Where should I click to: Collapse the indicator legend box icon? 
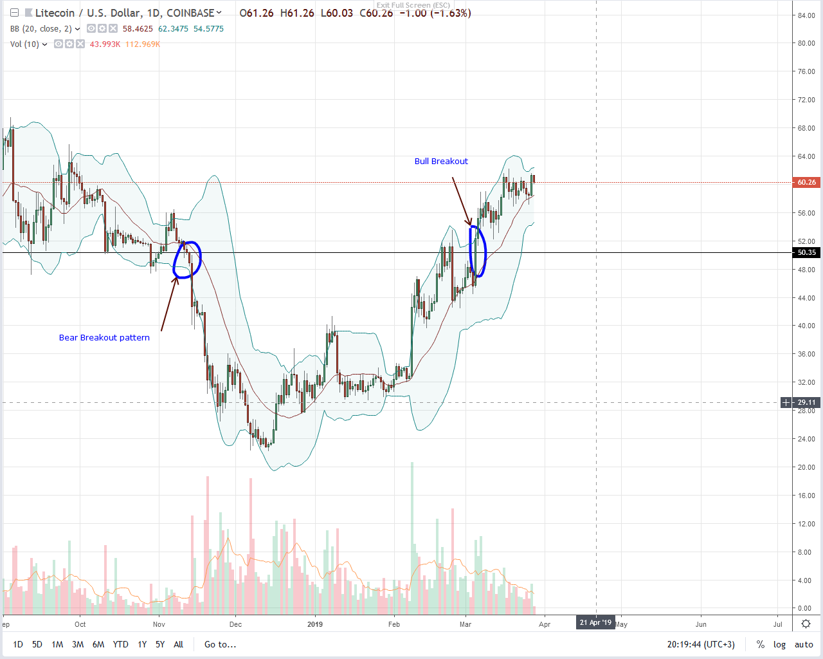point(14,13)
